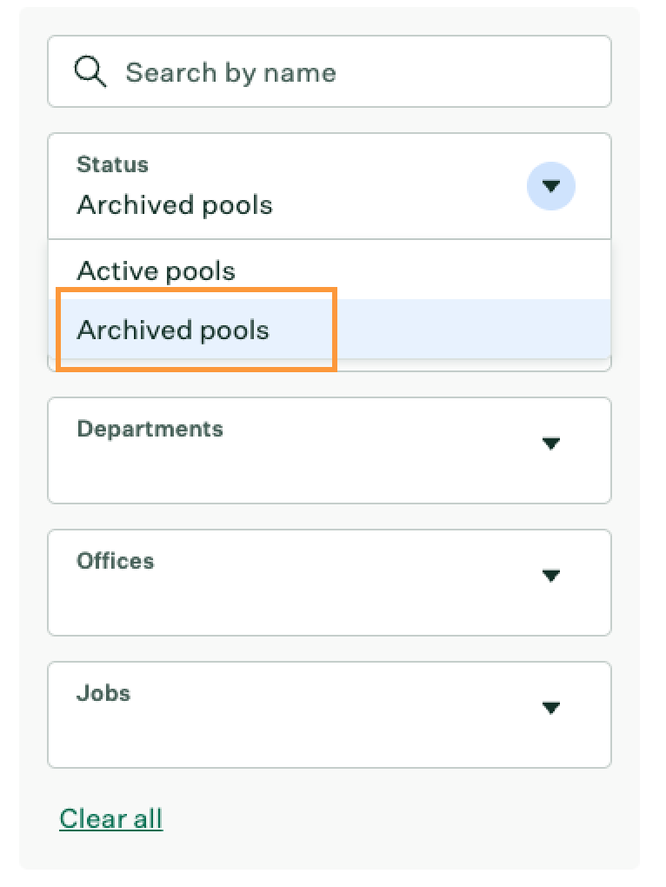
Task: Click the Status field label
Action: click(x=112, y=164)
